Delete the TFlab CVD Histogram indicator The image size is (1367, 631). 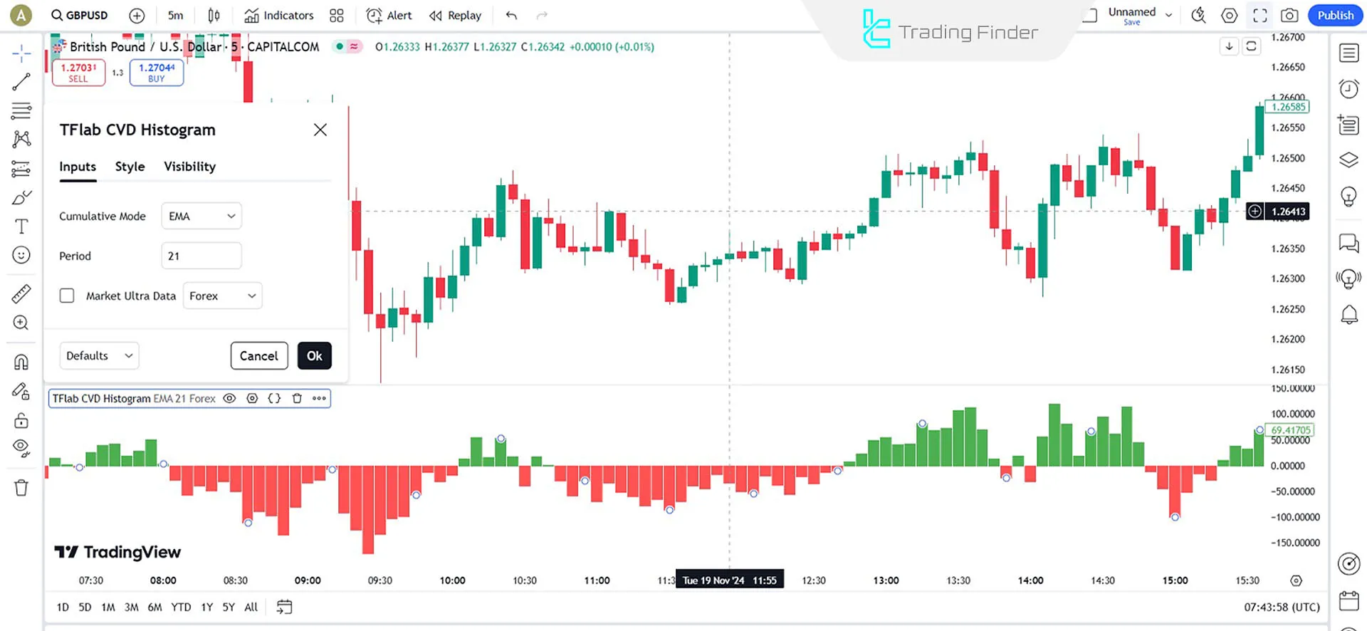pos(297,399)
